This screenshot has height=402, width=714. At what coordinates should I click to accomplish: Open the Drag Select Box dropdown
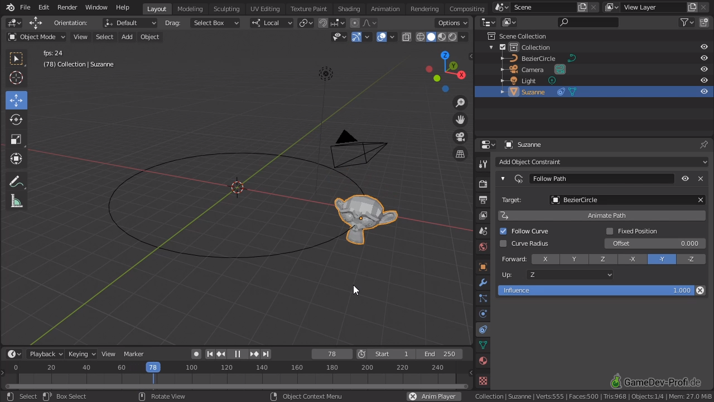(x=215, y=23)
